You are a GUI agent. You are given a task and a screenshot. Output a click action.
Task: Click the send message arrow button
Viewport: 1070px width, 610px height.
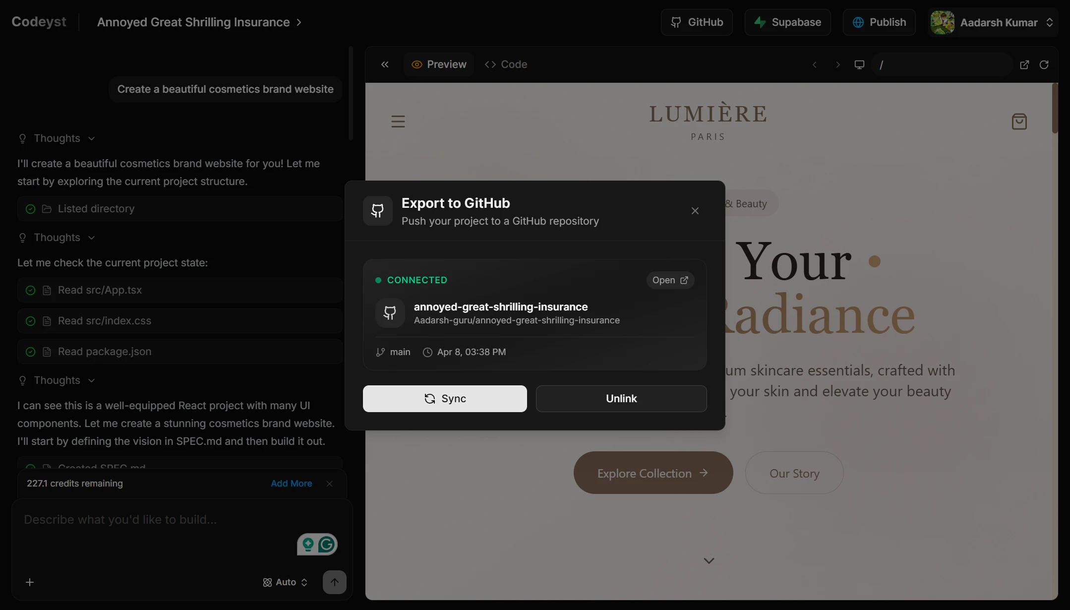tap(335, 582)
